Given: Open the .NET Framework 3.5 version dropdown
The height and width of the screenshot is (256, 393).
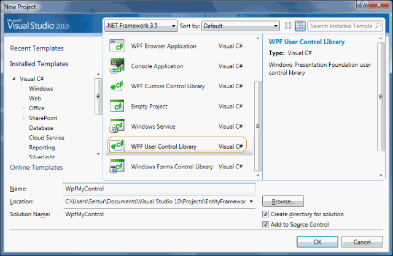Looking at the screenshot, I should [141, 26].
